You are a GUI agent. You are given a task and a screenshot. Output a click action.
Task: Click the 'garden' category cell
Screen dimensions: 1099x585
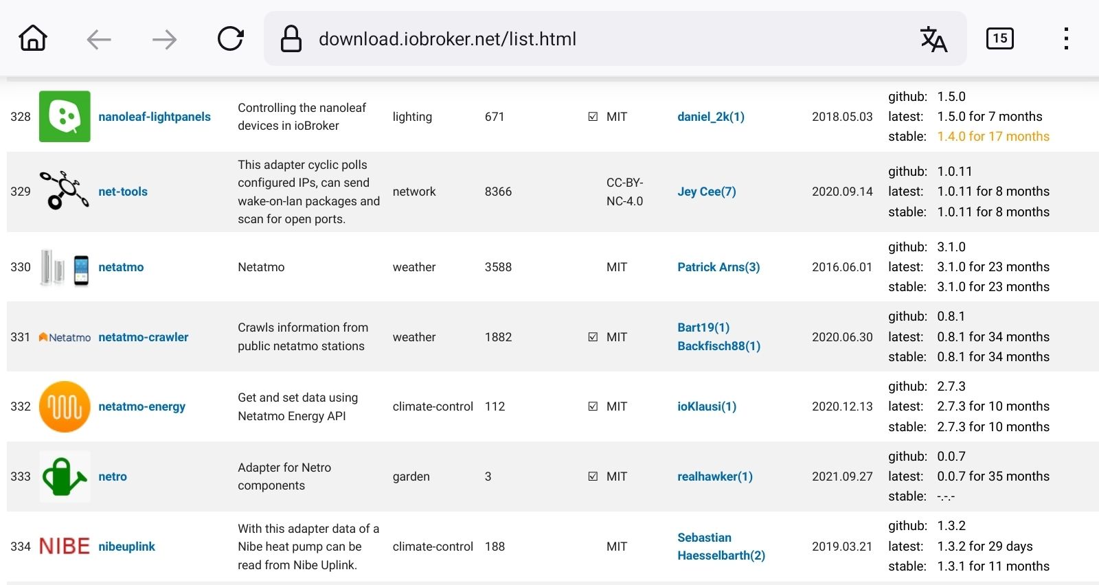[x=411, y=477]
